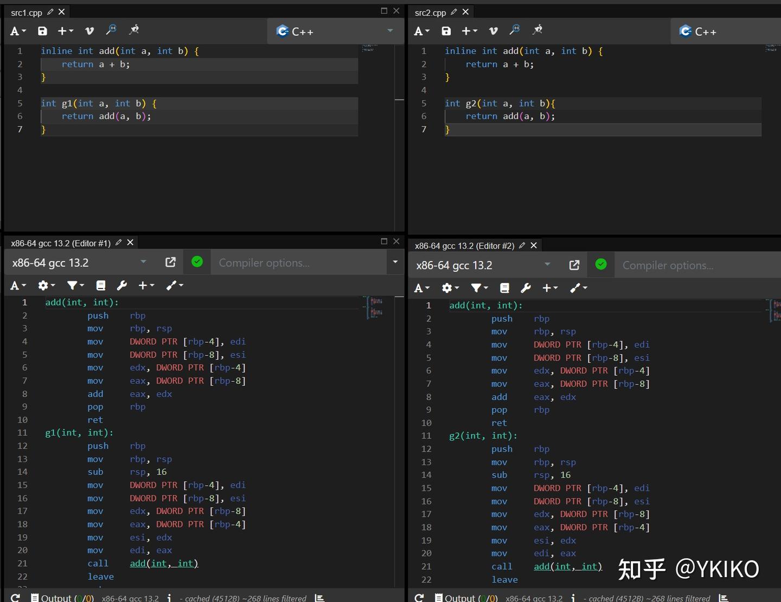The width and height of the screenshot is (781, 602).
Task: Open overrides wrench icon in Editor #2 compiler
Action: coord(526,288)
